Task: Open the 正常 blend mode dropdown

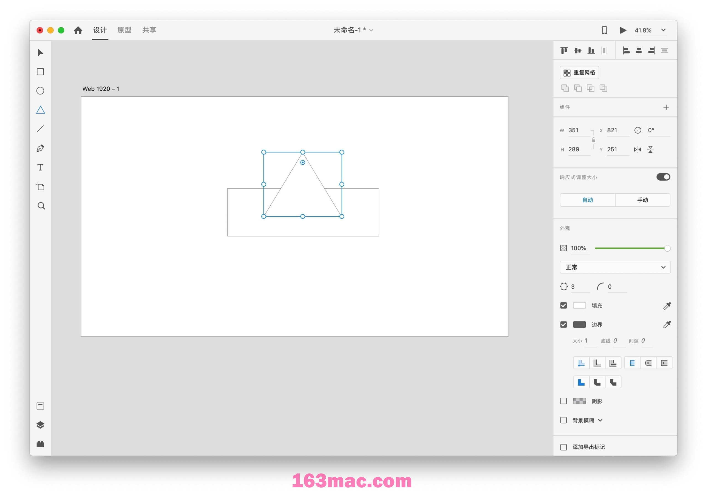Action: tap(615, 267)
